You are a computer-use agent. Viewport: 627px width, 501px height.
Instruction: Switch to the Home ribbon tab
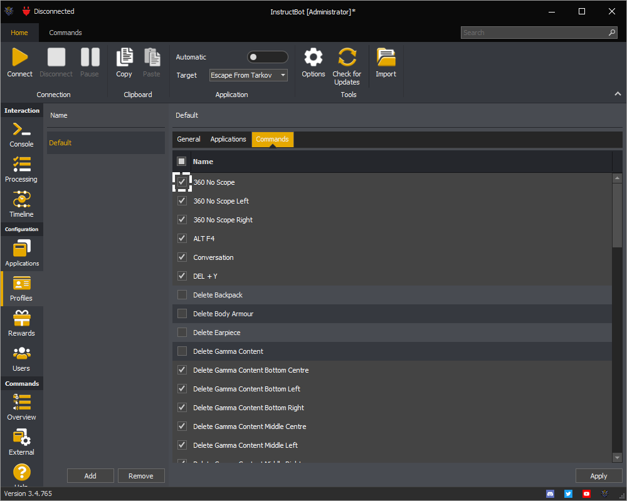pyautogui.click(x=19, y=33)
